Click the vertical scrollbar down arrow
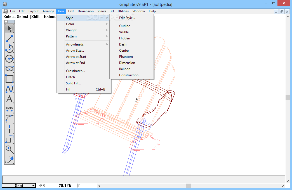Screen dimensions: 292x190 coord(288,181)
